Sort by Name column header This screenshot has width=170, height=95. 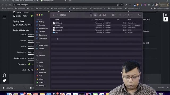point(57,20)
